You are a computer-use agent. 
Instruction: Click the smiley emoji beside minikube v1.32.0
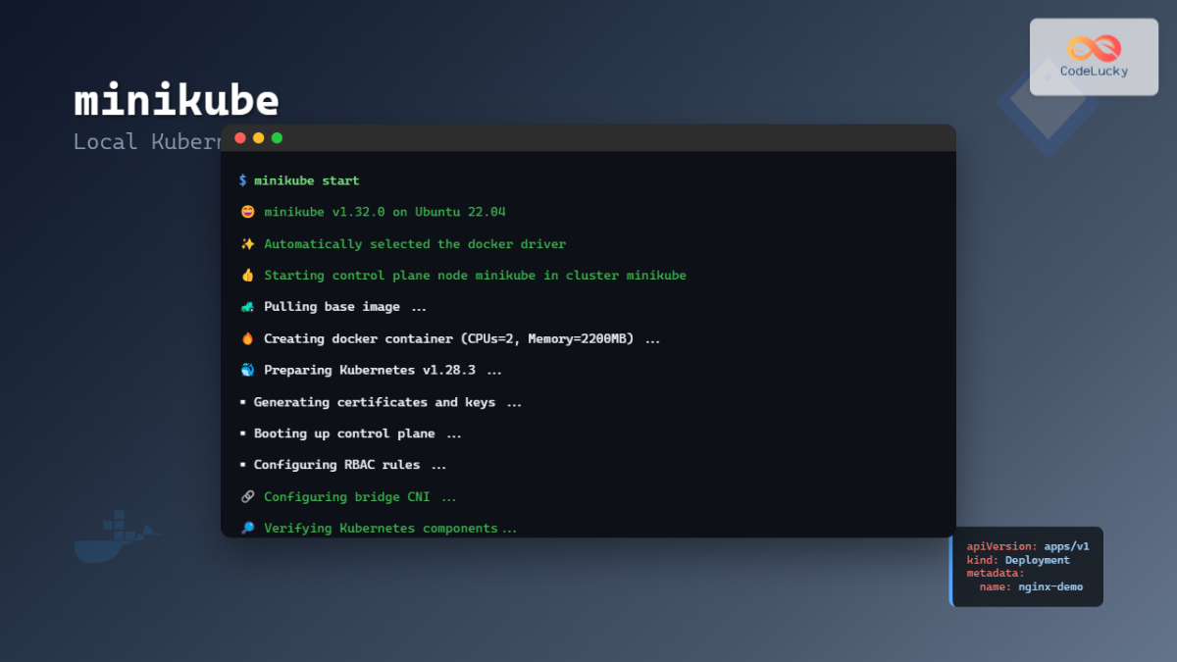click(x=246, y=212)
